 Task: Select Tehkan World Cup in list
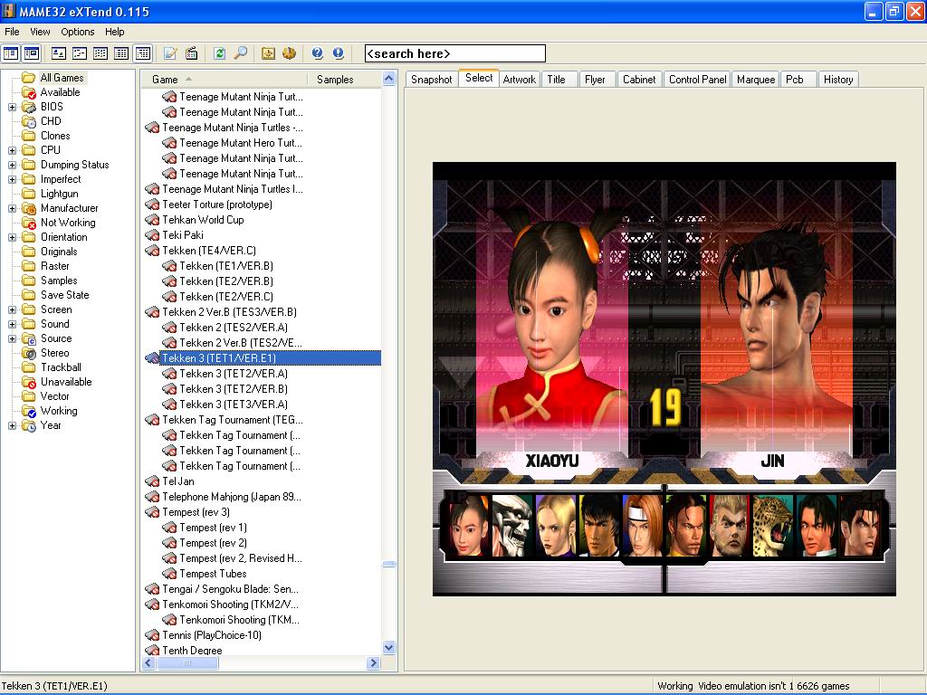pyautogui.click(x=203, y=220)
